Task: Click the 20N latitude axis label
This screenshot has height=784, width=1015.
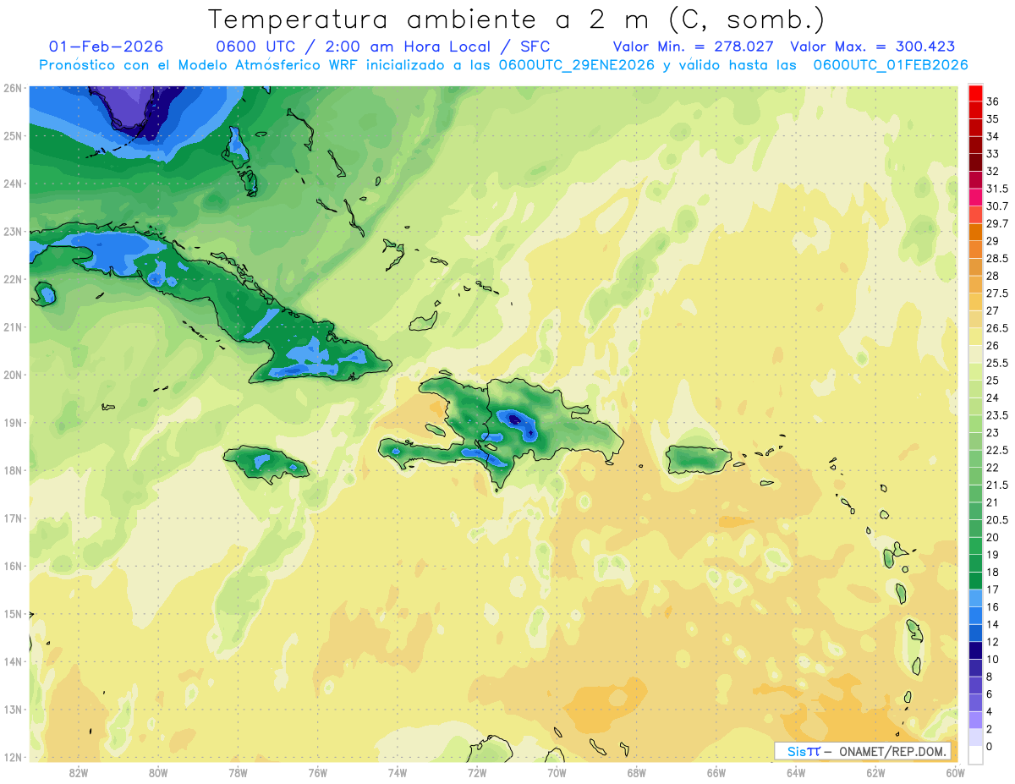Action: tap(13, 375)
